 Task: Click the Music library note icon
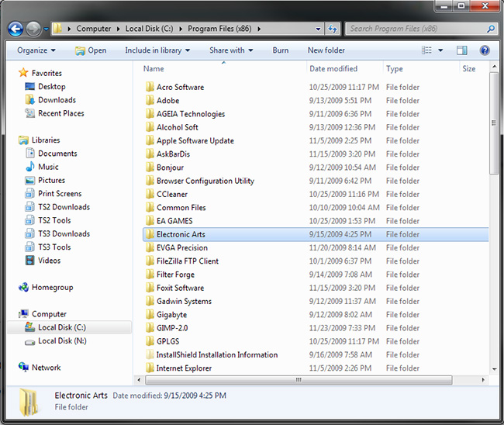tap(30, 167)
